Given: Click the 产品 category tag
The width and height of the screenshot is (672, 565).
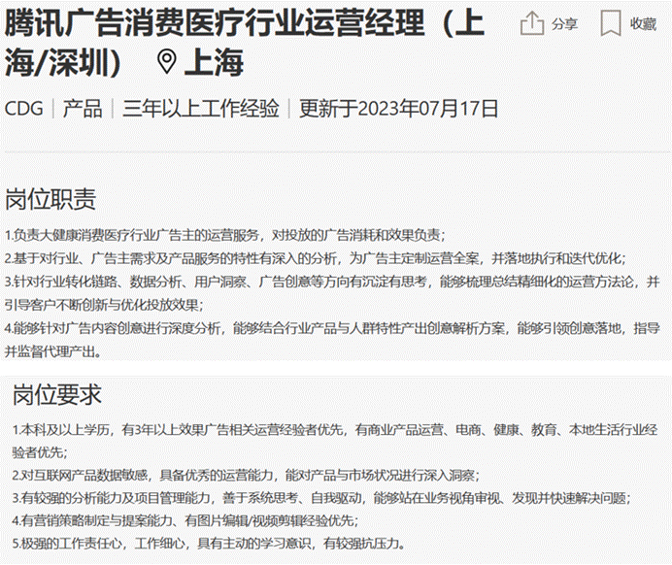Looking at the screenshot, I should click(x=83, y=109).
